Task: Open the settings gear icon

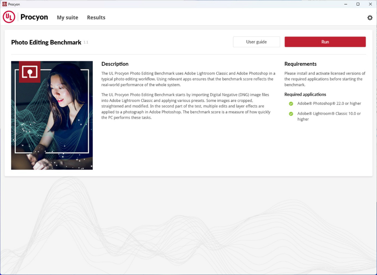Action: coord(370,18)
